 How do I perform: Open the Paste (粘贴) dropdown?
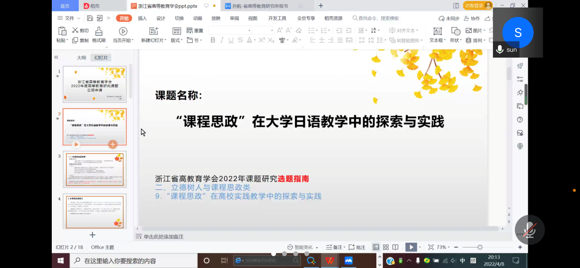[x=62, y=40]
